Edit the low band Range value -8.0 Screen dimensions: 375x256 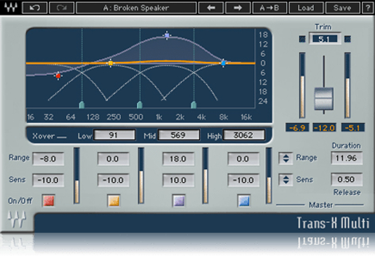(x=48, y=159)
